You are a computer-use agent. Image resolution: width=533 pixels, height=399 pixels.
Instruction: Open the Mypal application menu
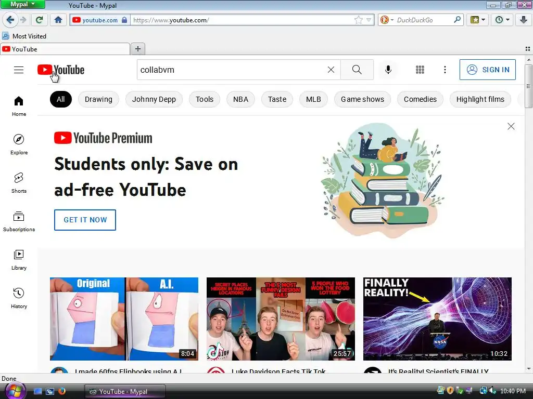pos(22,4)
